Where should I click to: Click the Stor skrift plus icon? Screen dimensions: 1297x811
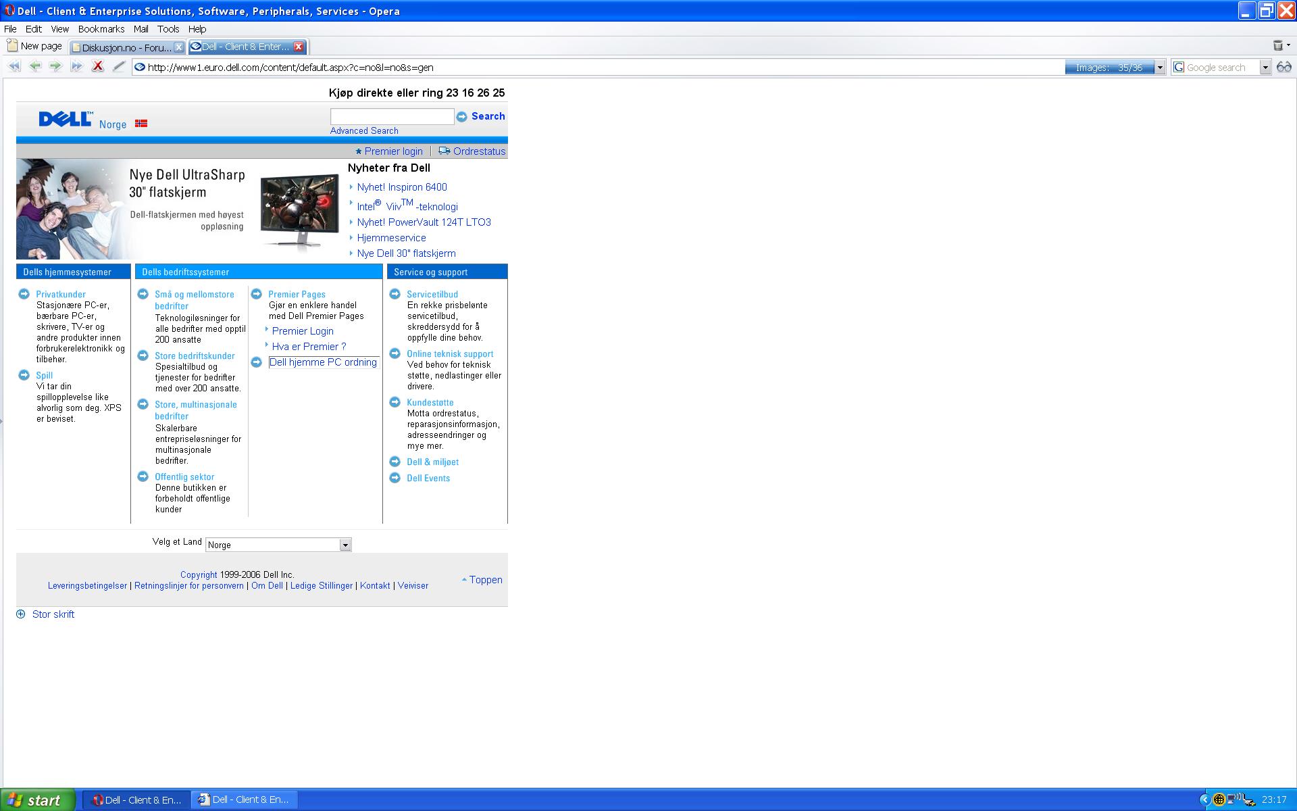(x=21, y=614)
